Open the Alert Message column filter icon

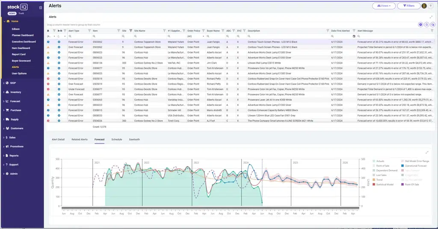432,31
